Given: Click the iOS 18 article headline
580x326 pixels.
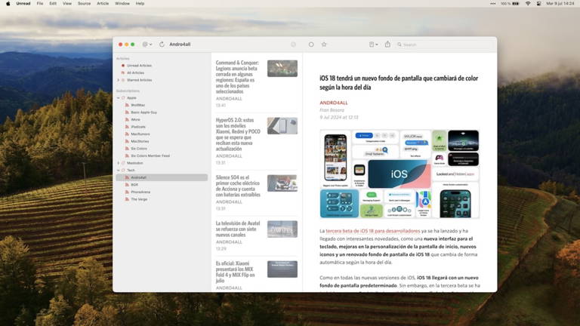Looking at the screenshot, I should (x=399, y=83).
